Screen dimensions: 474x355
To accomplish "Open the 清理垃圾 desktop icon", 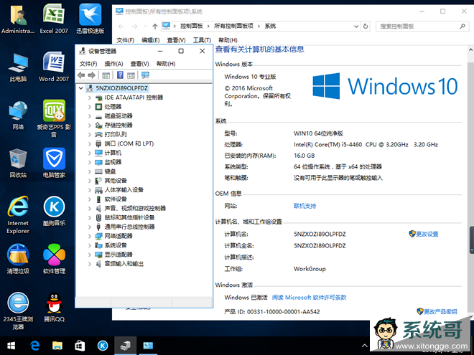I will coord(18,259).
